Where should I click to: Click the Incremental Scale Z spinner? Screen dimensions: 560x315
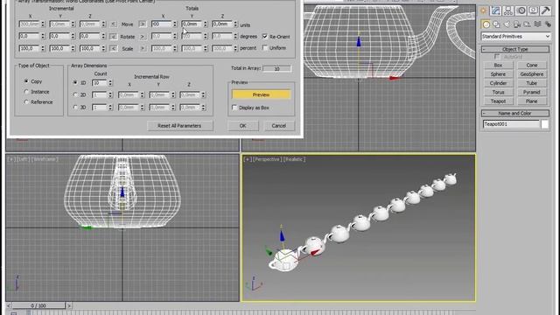pos(103,48)
